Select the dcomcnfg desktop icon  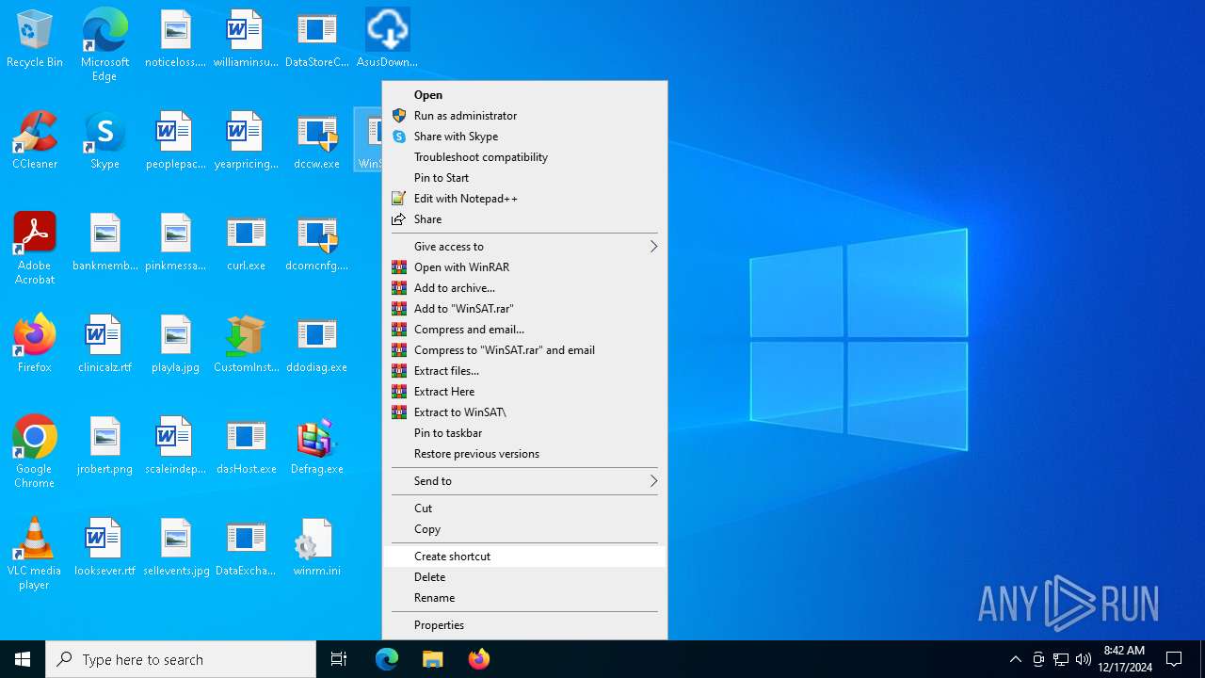pyautogui.click(x=316, y=243)
